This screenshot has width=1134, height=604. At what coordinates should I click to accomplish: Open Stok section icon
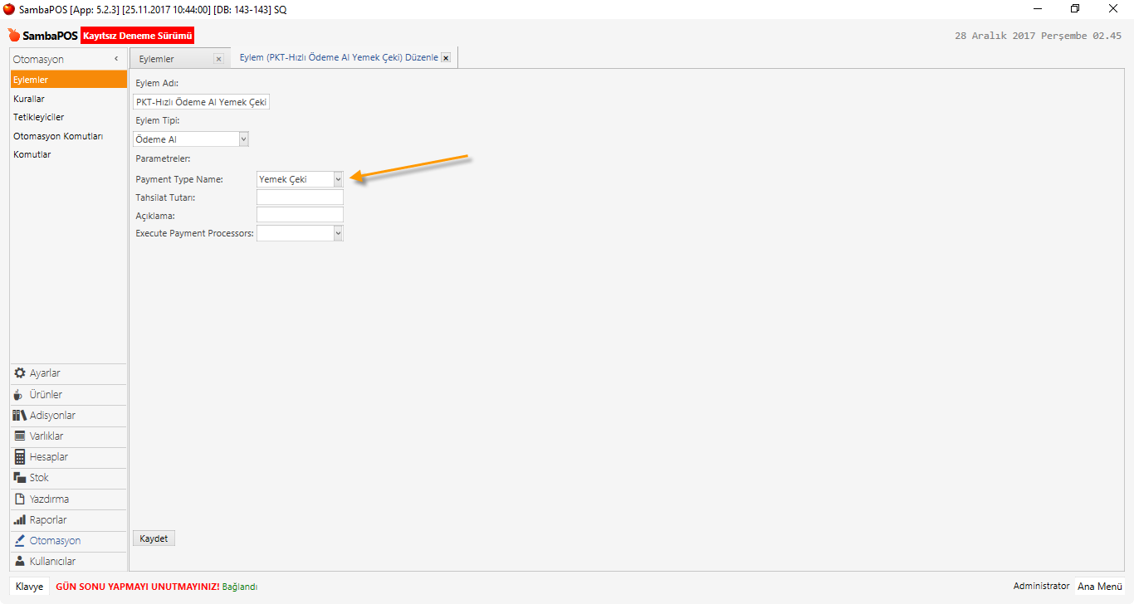point(20,478)
